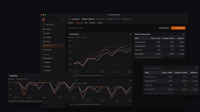Click the search magnifier icon

[44, 24]
